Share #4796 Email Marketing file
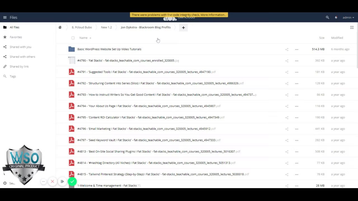The width and height of the screenshot is (358, 201). (287, 129)
